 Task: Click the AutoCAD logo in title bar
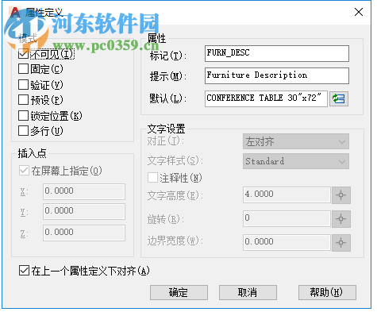(14, 13)
